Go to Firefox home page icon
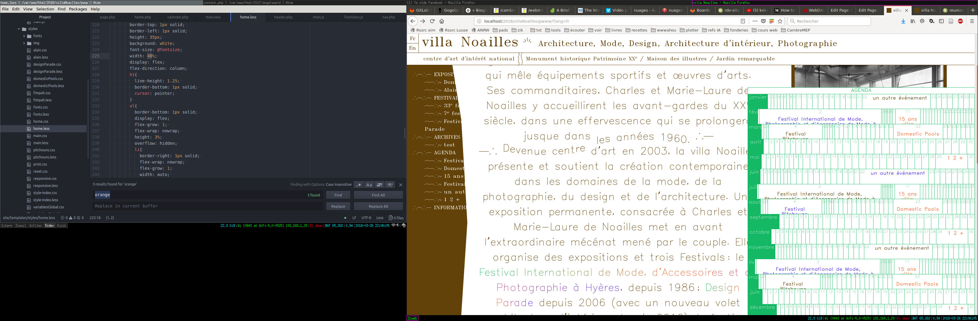 point(442,21)
